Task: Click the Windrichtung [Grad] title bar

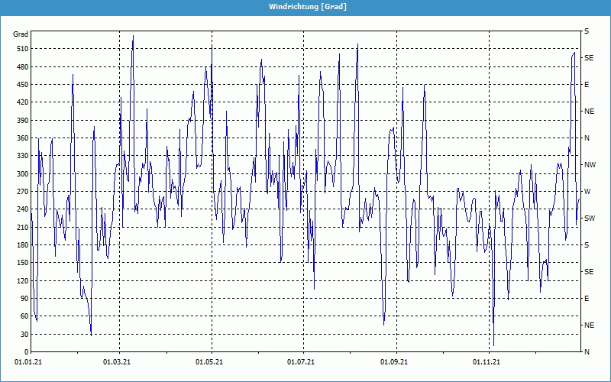Action: (305, 6)
